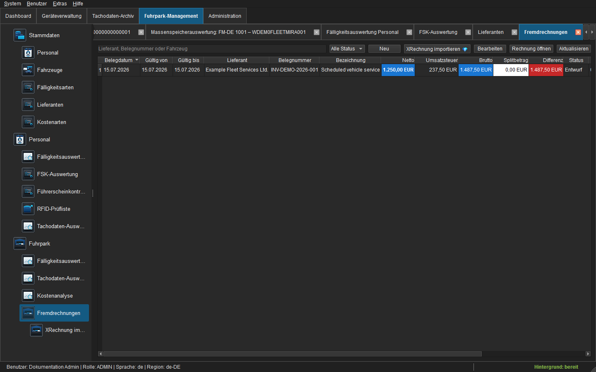Click the Bearbeiten button
Viewport: 596px width, 372px height.
(490, 49)
